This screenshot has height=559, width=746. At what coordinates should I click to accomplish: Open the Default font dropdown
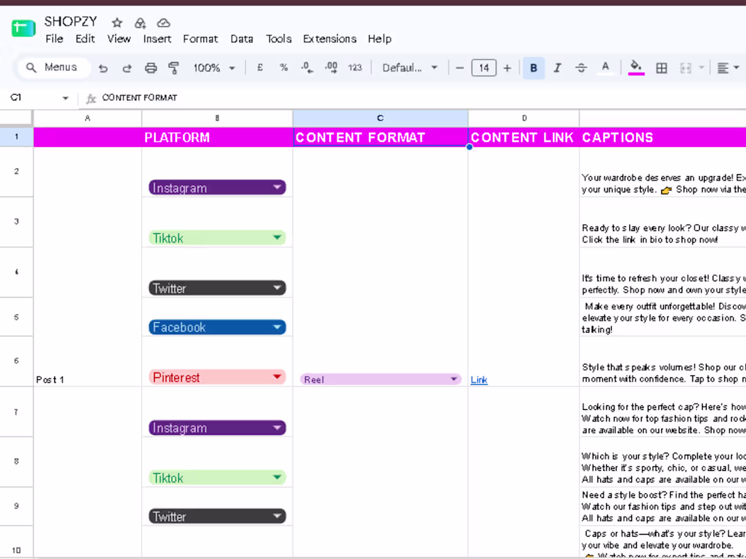point(410,68)
